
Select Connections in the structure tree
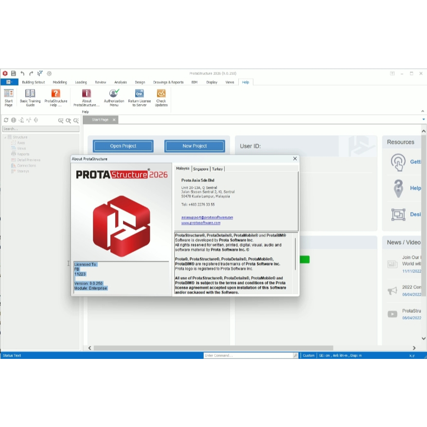26,165
